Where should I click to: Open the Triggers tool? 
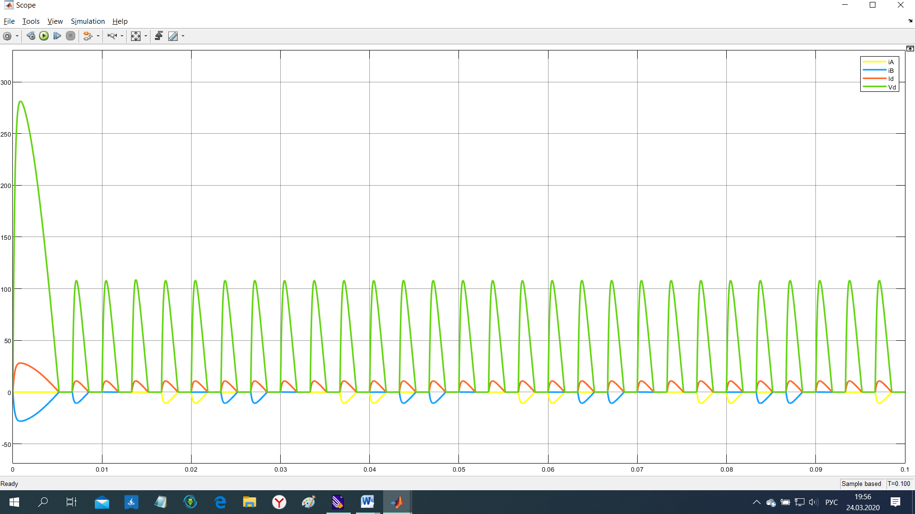(159, 36)
